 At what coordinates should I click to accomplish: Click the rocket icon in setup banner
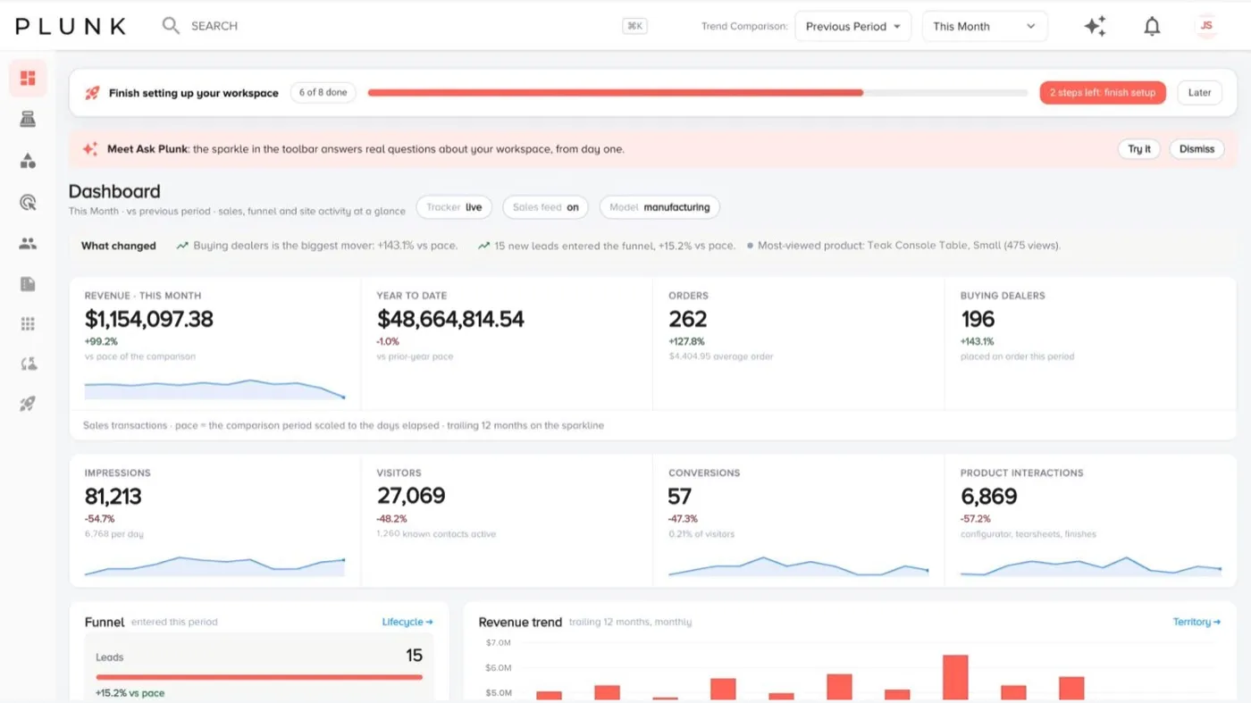[92, 93]
